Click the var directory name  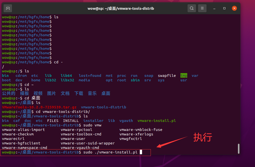point(195,76)
